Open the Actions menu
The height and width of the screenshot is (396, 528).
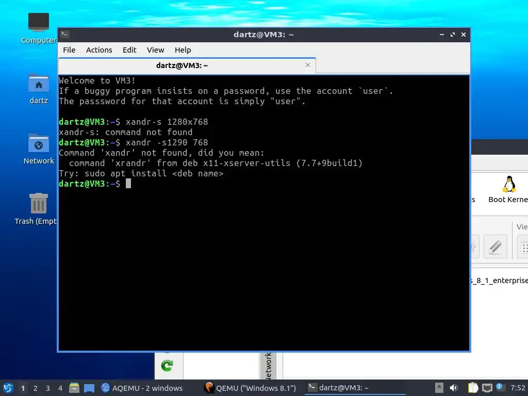[99, 50]
